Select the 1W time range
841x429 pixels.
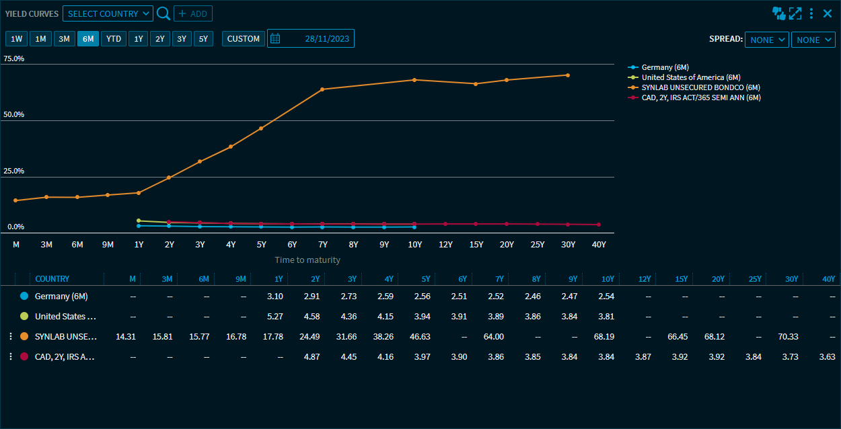point(17,39)
